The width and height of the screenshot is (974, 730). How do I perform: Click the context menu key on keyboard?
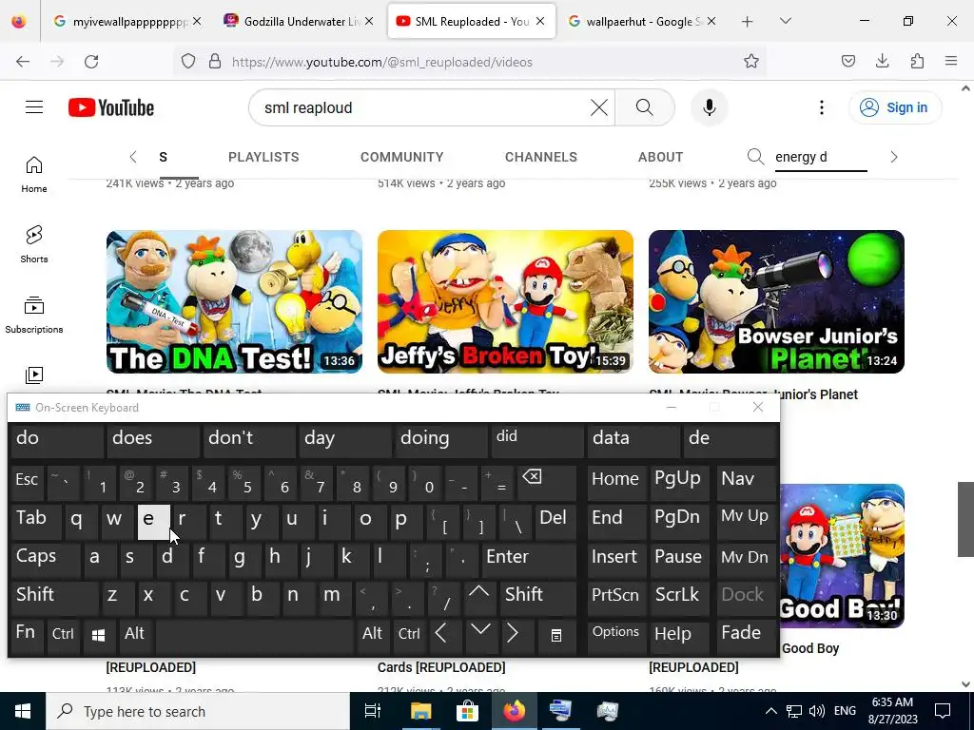555,635
